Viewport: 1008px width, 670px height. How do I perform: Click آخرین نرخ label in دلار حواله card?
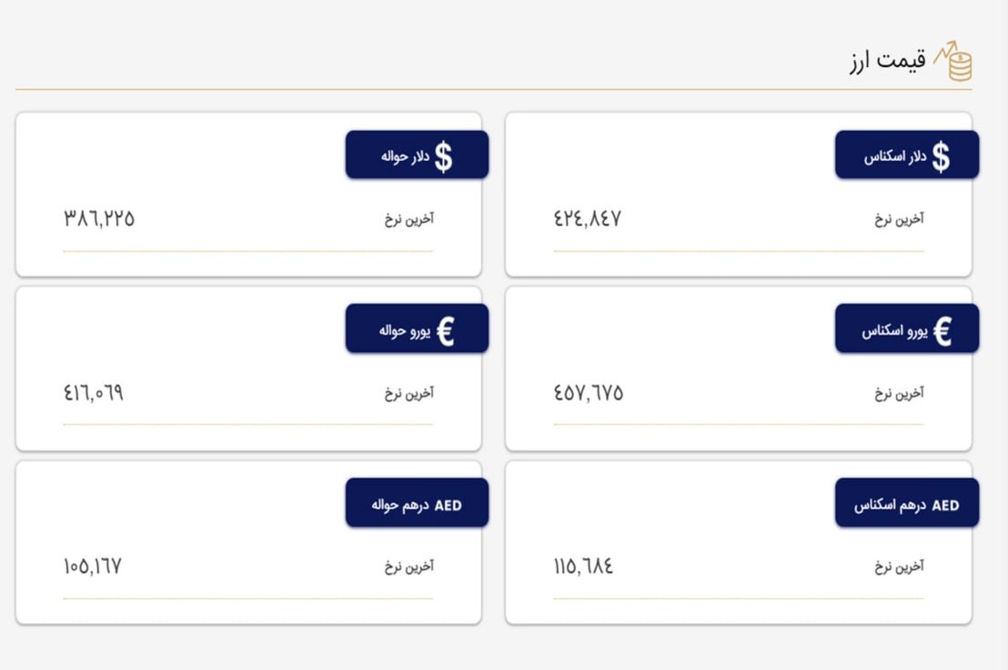coord(408,219)
